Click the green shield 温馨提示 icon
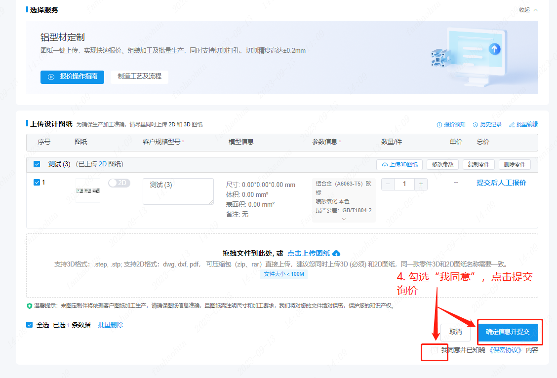557x378 pixels. pyautogui.click(x=30, y=306)
